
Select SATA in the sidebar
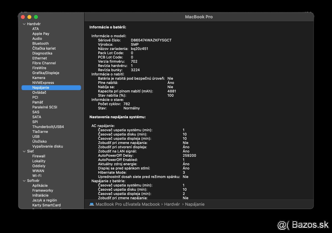point(37,117)
